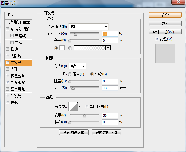Enable 内阴影 checkbox
This screenshot has height=152, width=186.
click(8, 56)
